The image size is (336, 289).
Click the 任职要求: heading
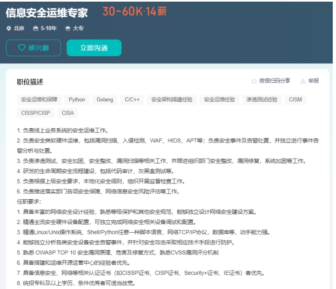click(x=29, y=202)
